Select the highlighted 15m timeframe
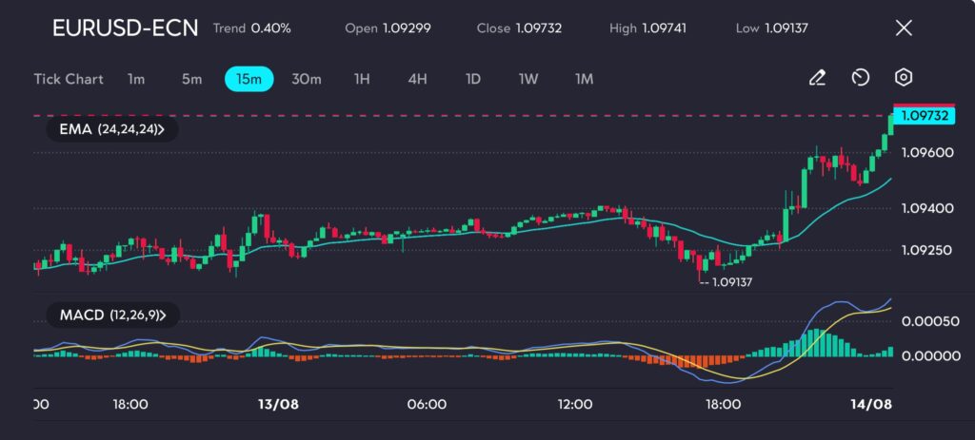Screen dimensions: 975x440 249,79
